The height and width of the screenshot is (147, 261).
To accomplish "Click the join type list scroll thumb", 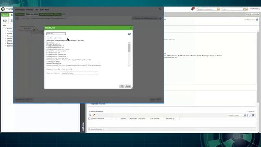I will click(129, 48).
